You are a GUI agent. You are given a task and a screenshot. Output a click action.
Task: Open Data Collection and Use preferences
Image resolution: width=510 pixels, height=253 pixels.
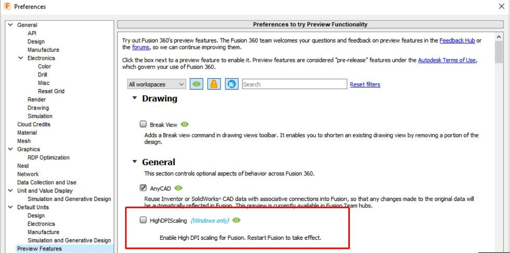tap(47, 182)
